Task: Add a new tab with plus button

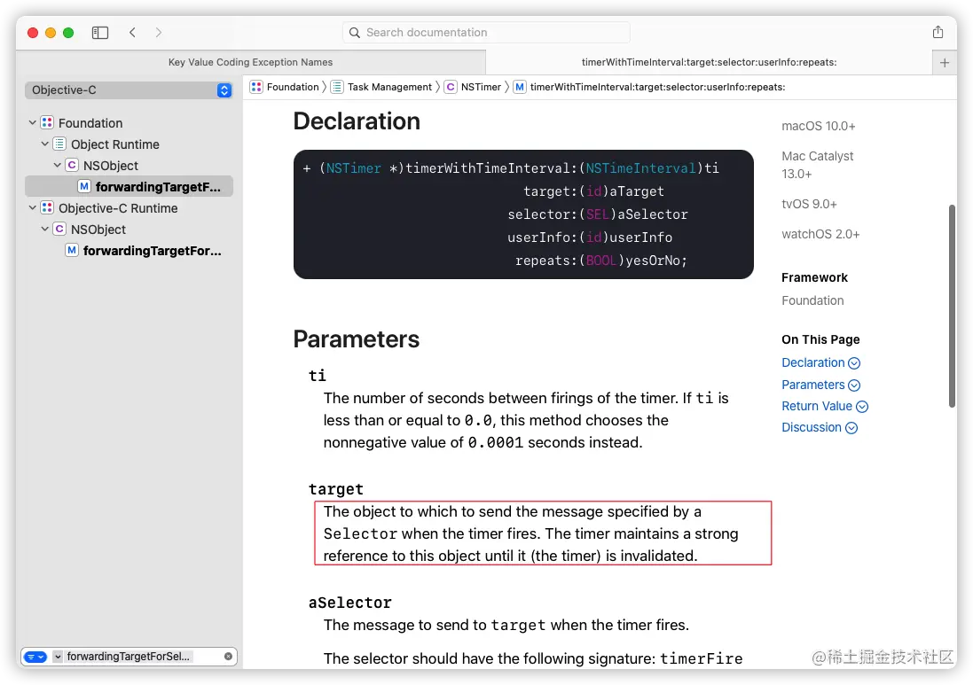Action: tap(945, 63)
